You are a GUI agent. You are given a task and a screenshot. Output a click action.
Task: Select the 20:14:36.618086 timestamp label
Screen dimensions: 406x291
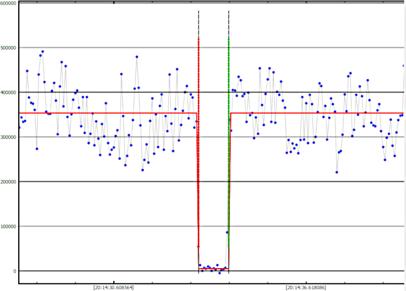306,286
